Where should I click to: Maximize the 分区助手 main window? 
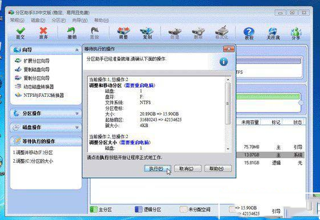tap(292, 13)
